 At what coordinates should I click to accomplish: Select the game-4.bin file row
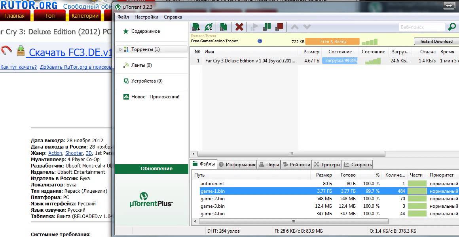325,214
